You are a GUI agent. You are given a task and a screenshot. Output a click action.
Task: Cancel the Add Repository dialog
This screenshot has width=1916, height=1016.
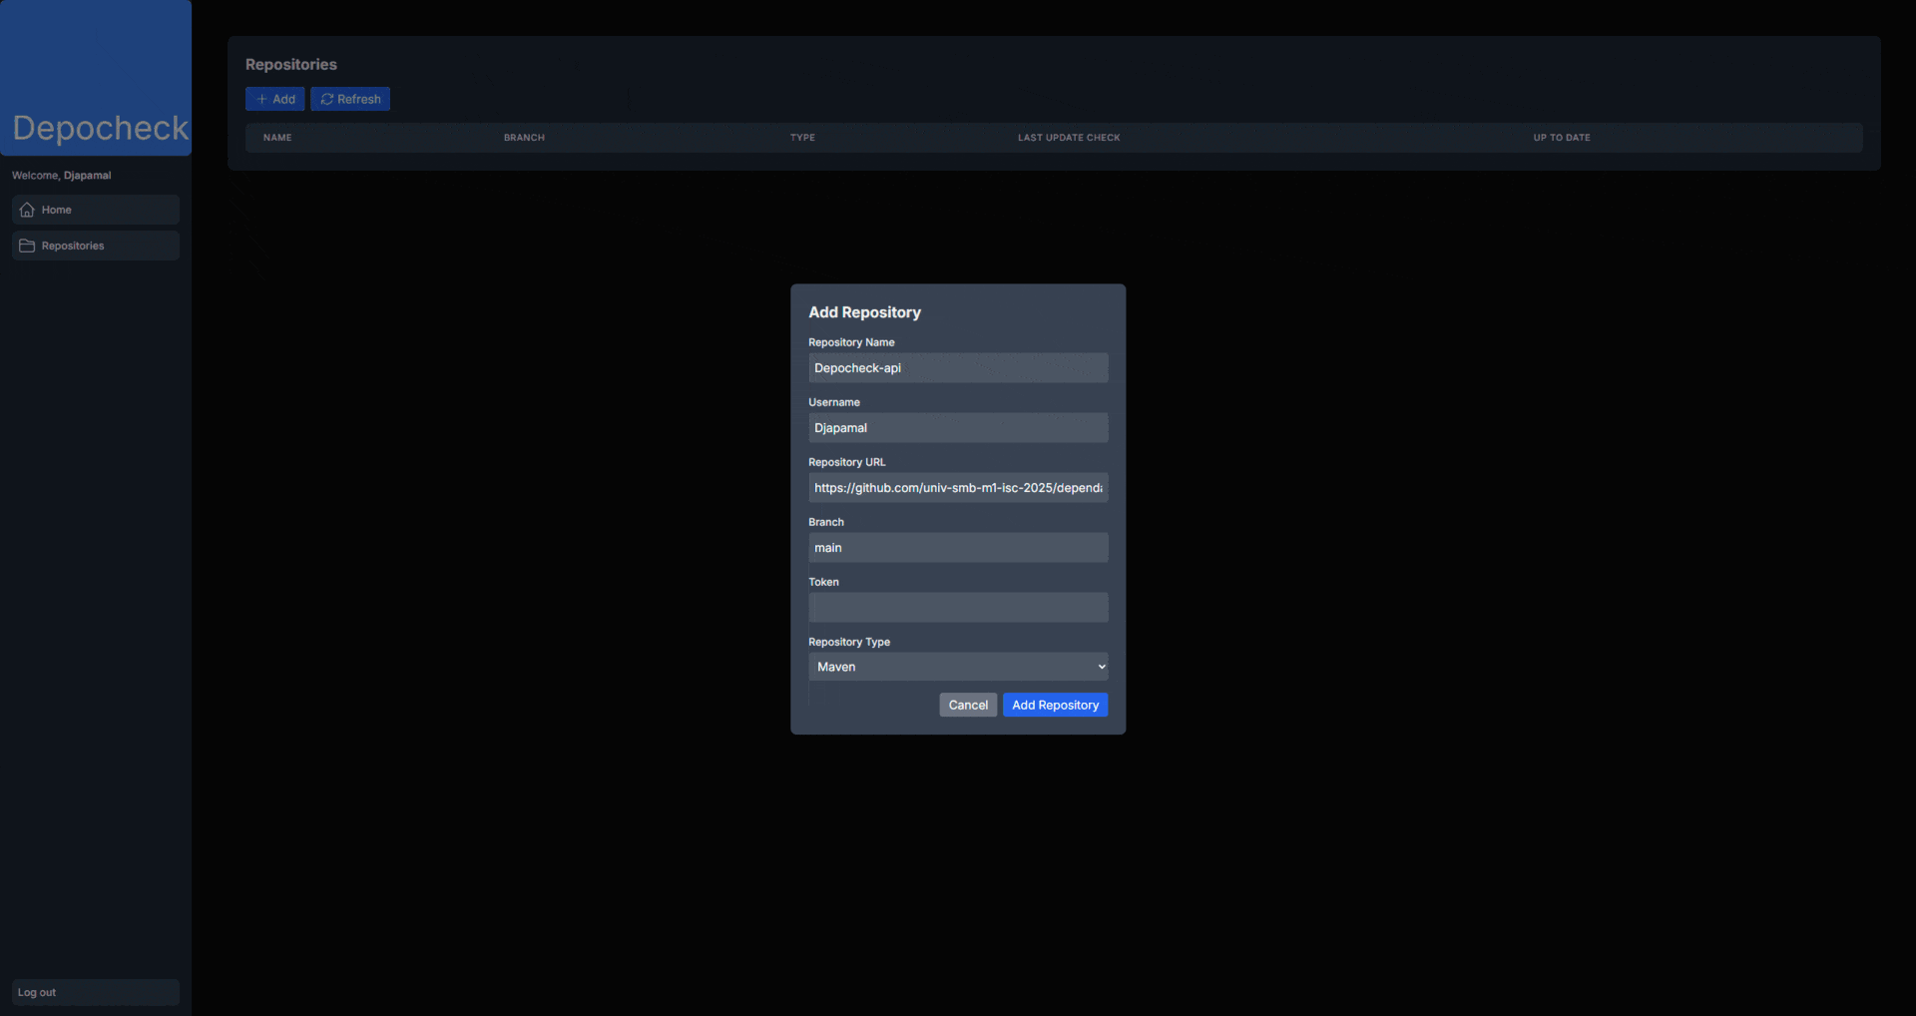[x=967, y=705]
